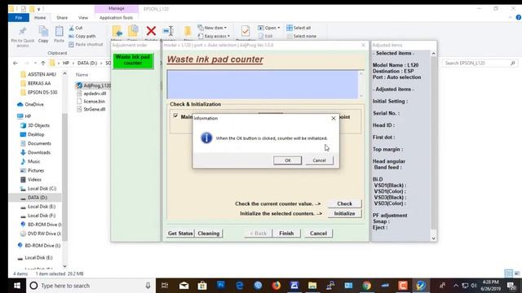The width and height of the screenshot is (522, 293).
Task: Click the Copy icon in the Clipboard group
Action: click(43, 32)
